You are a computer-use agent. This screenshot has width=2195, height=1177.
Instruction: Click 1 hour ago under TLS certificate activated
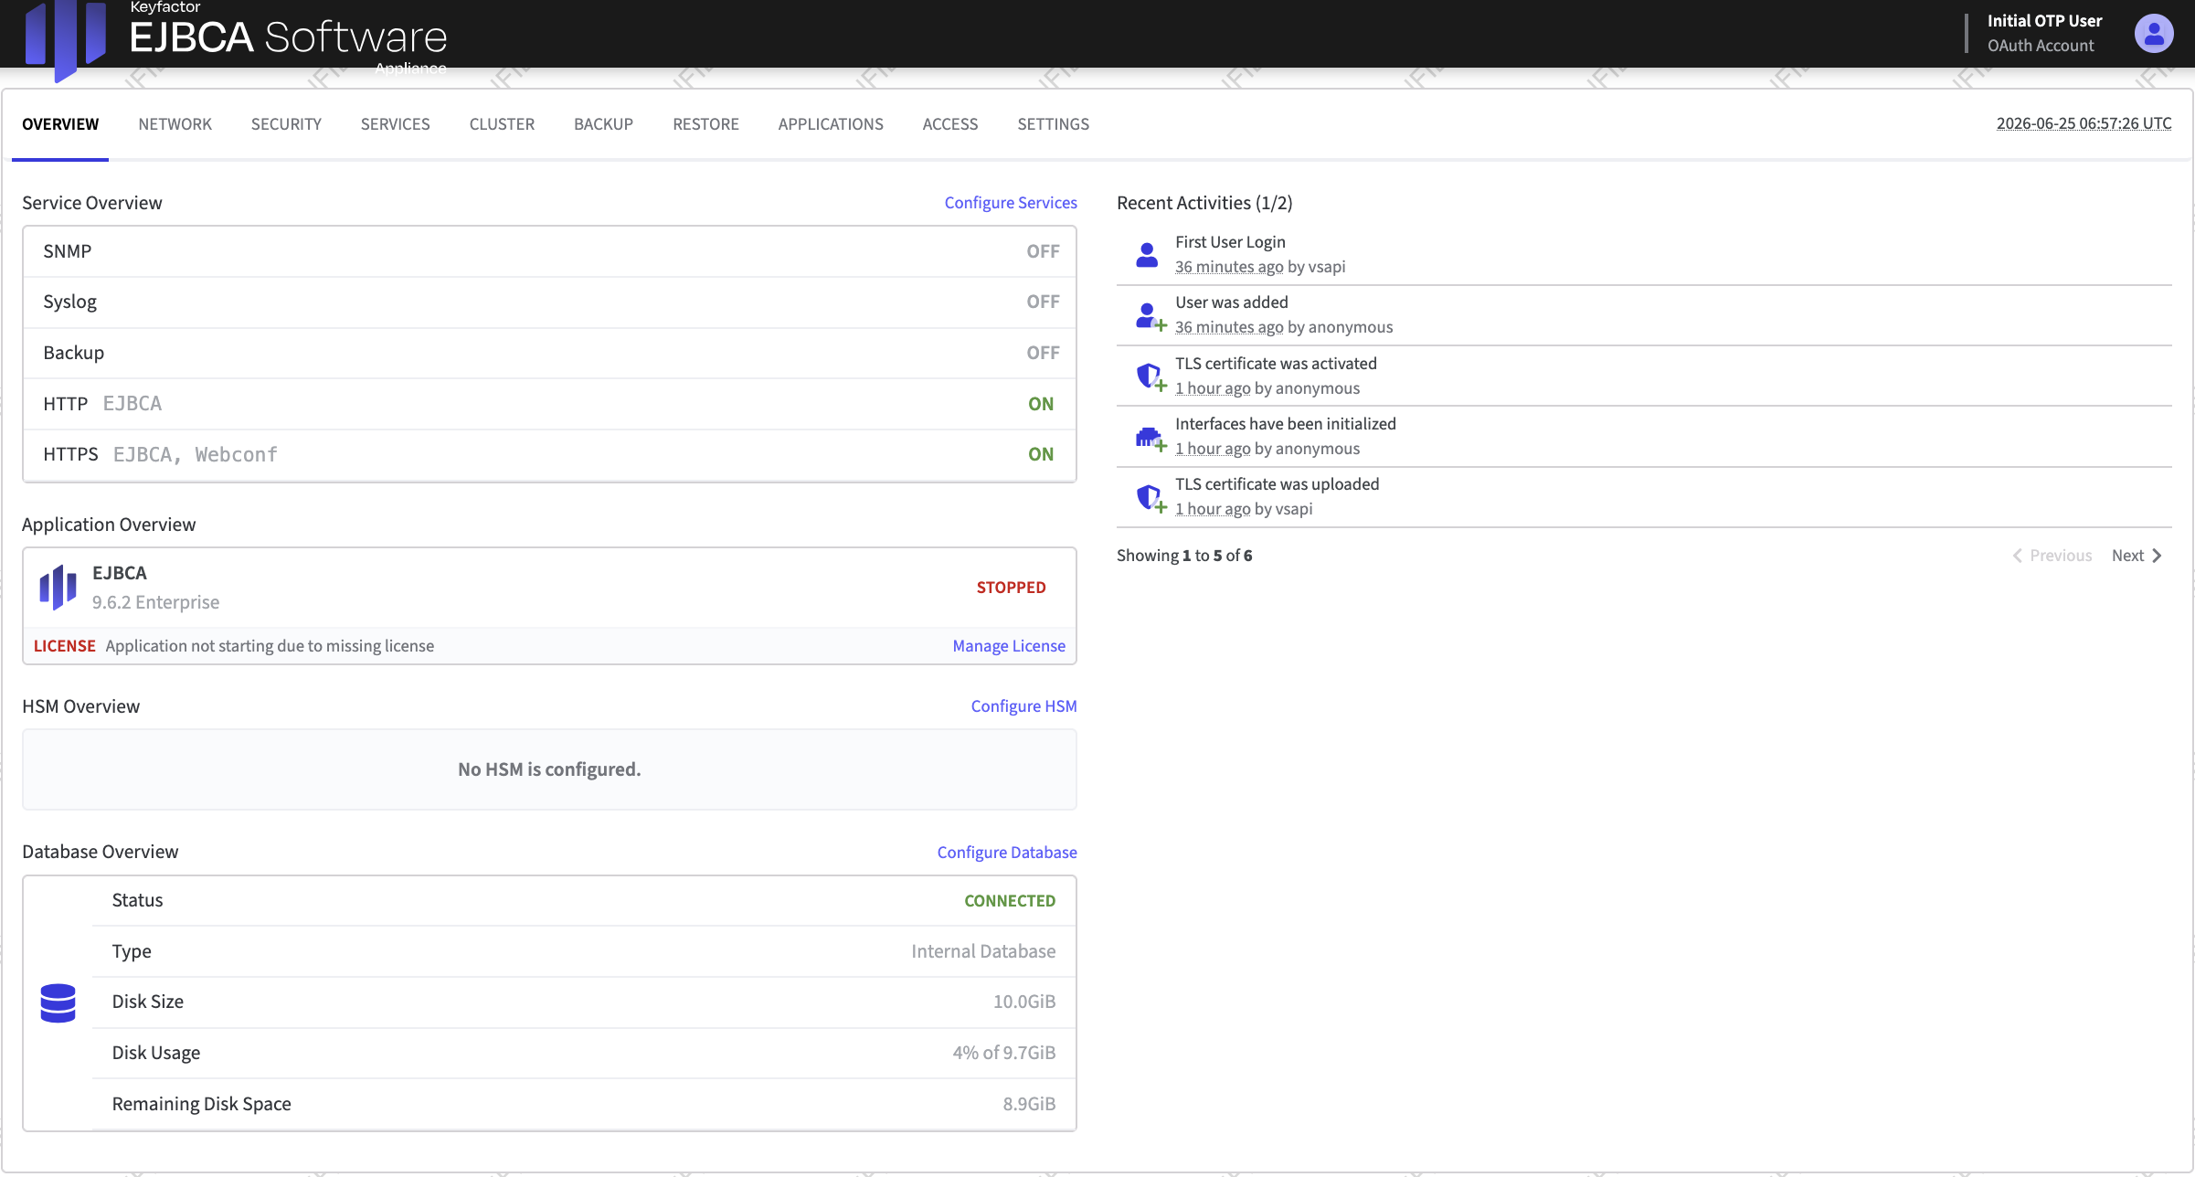(1213, 388)
